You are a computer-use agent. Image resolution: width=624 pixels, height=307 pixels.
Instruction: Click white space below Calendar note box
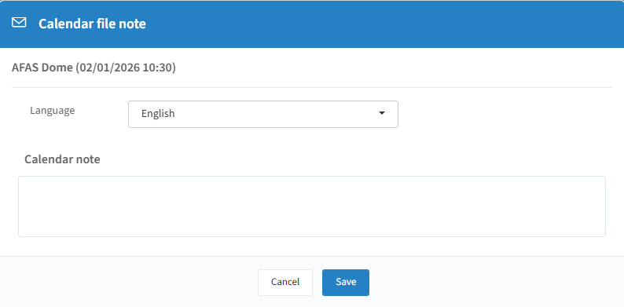coord(312,247)
